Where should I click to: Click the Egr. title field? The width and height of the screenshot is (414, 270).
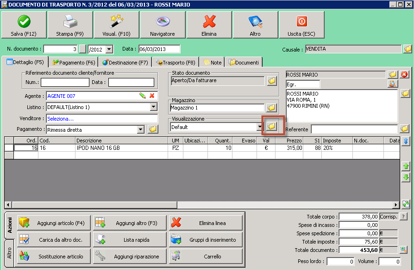click(303, 84)
